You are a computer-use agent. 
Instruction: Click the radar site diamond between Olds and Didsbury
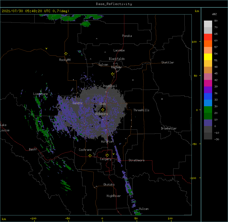[x=103, y=110]
